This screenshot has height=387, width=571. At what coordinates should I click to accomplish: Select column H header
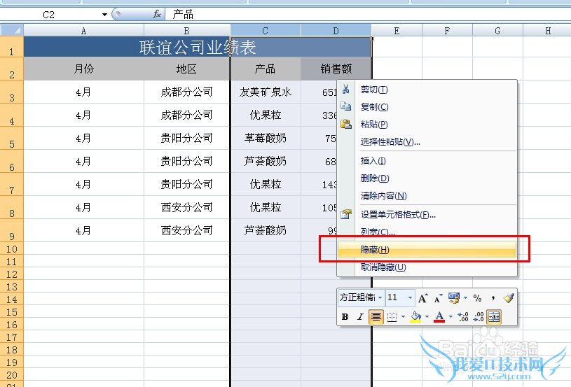tap(547, 31)
